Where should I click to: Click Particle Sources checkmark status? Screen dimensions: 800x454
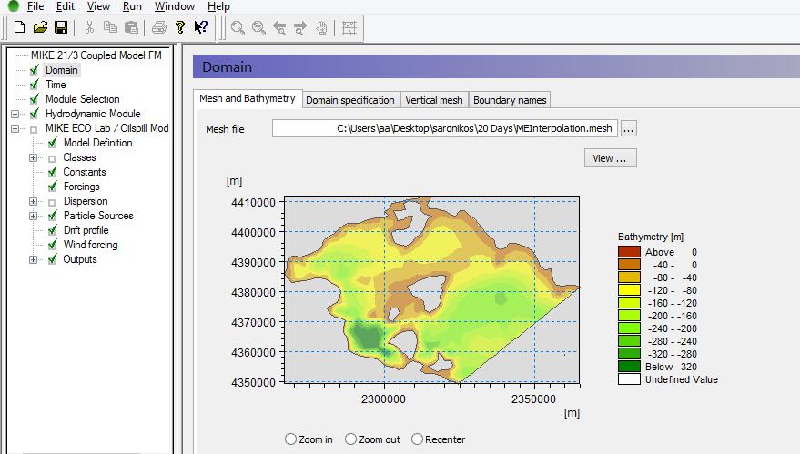click(52, 216)
